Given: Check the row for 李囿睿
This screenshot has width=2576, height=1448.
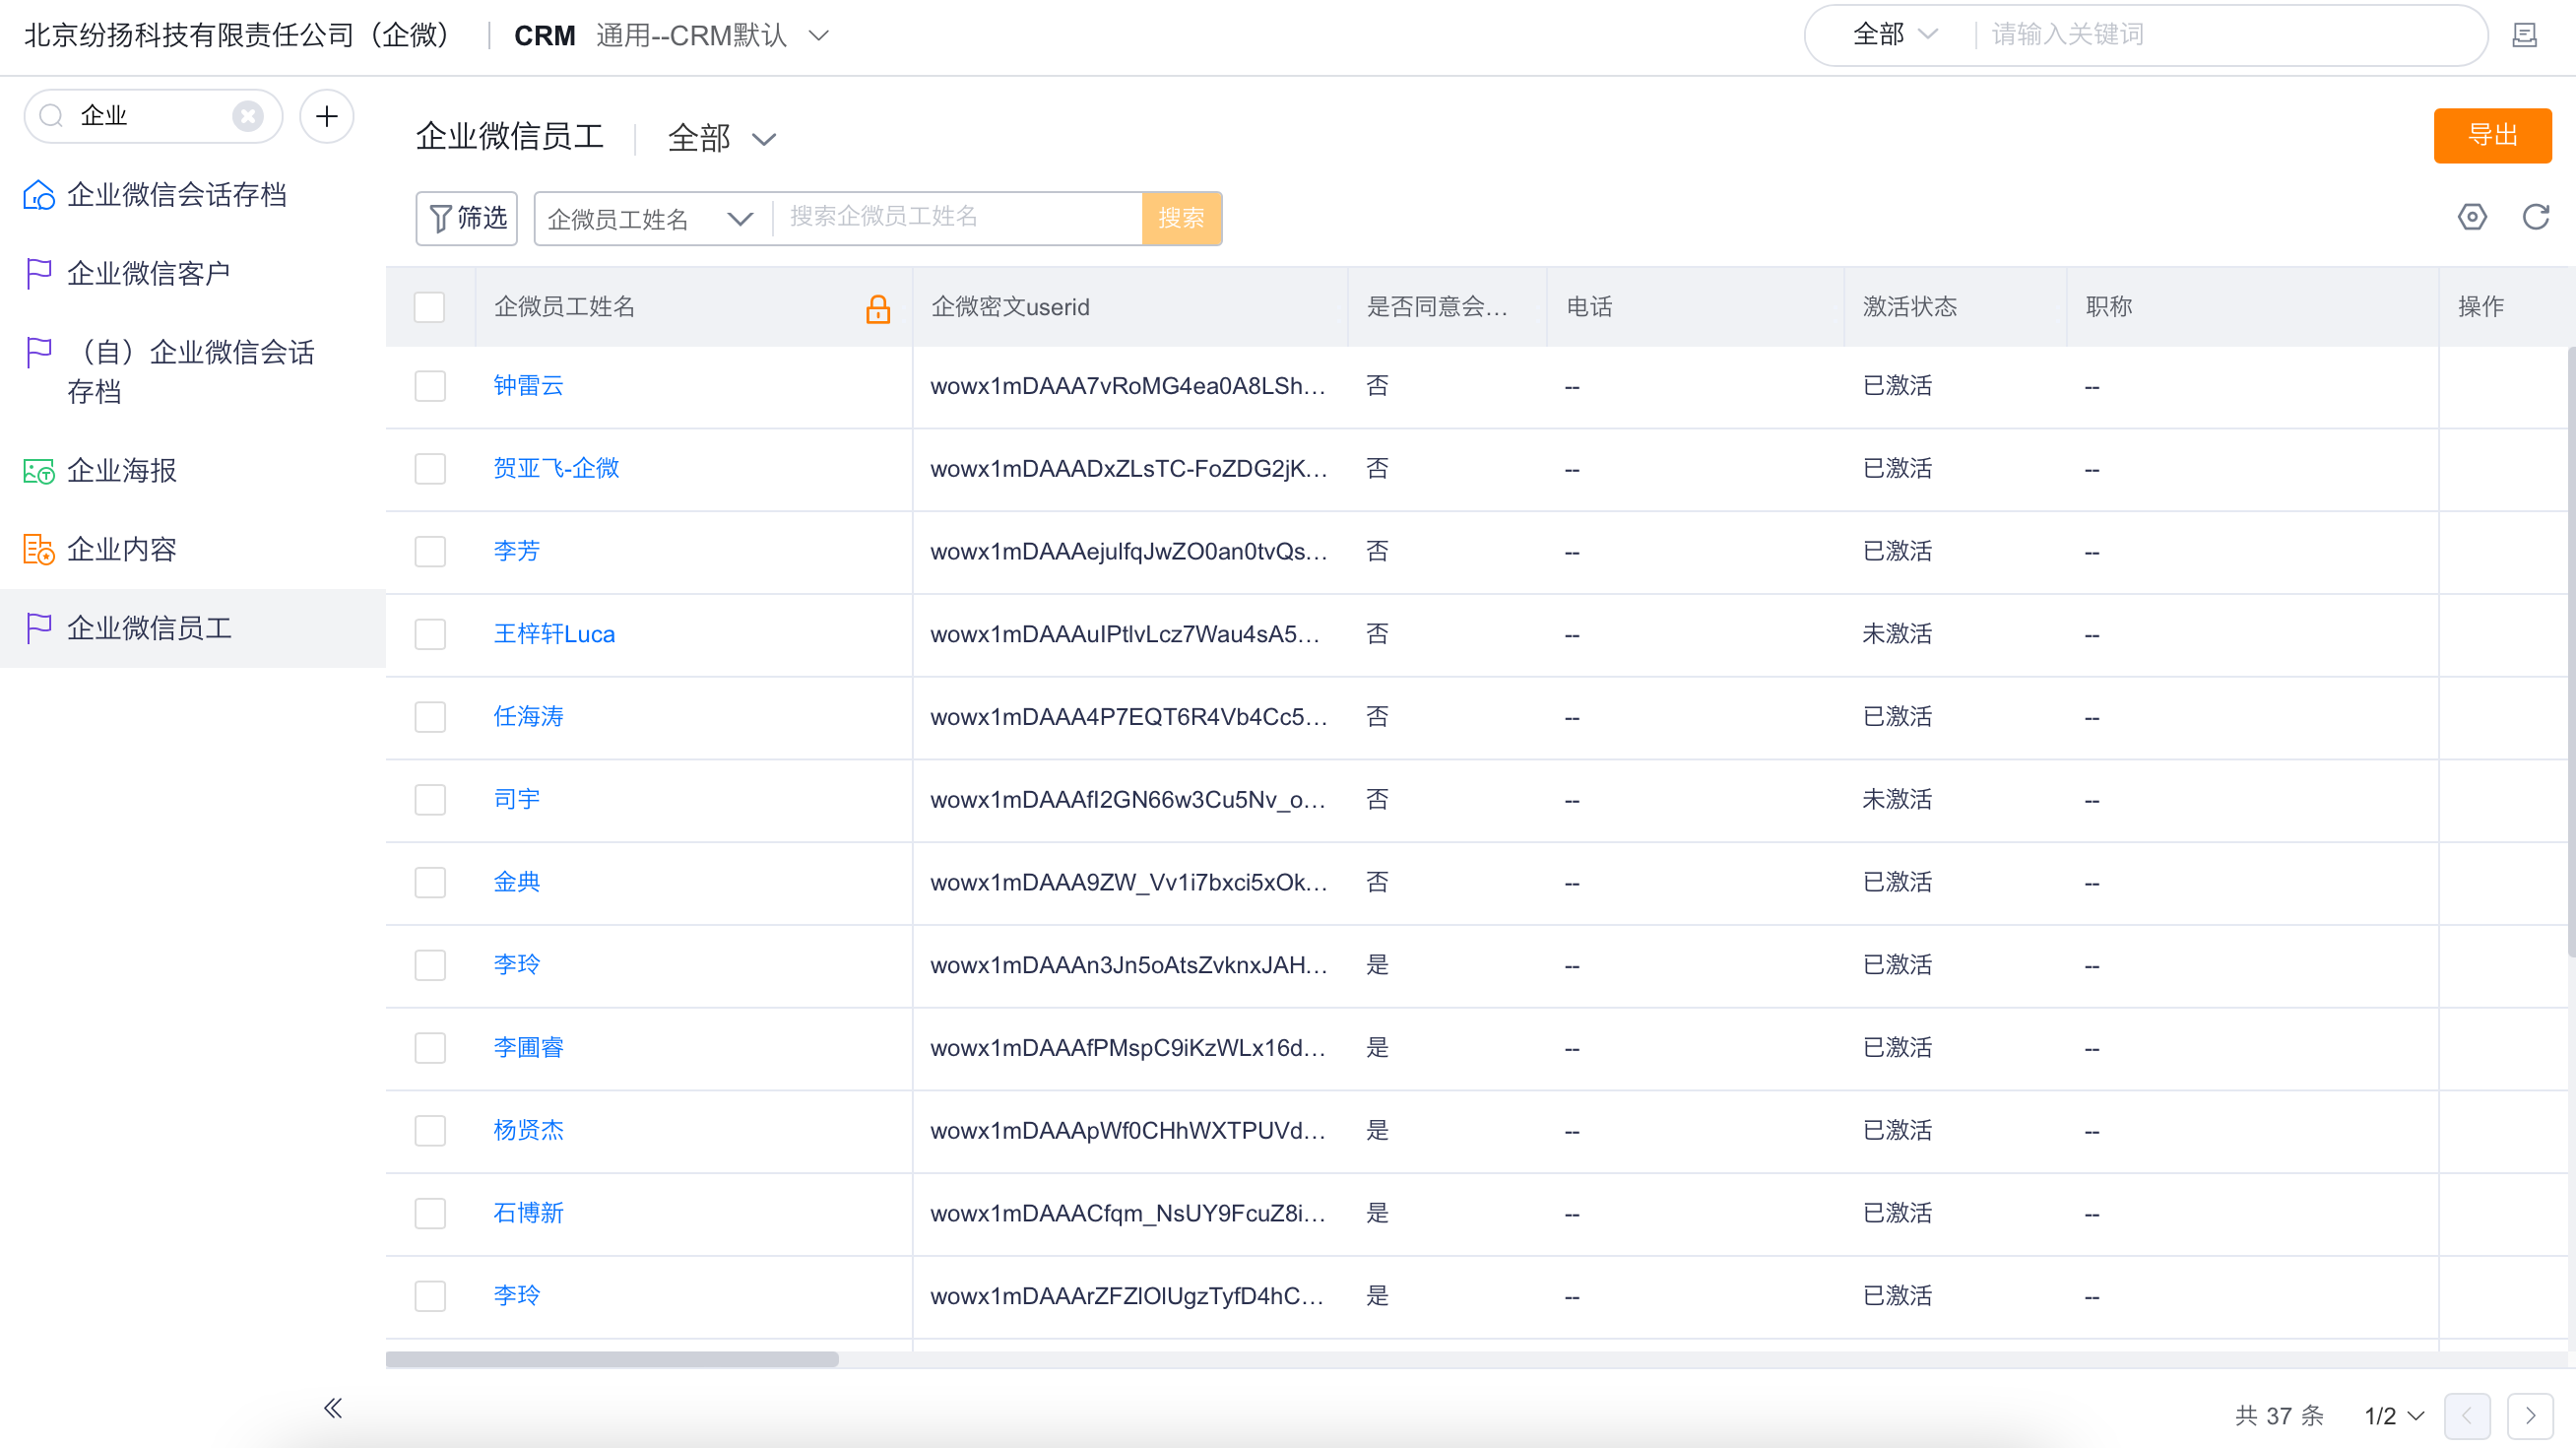Looking at the screenshot, I should tap(430, 1048).
